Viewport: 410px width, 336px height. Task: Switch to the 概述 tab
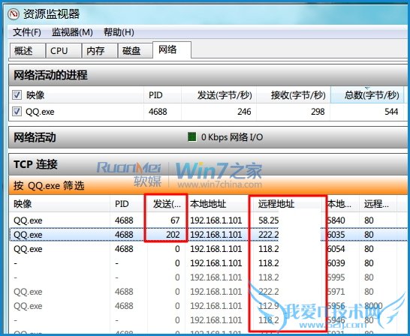point(27,51)
